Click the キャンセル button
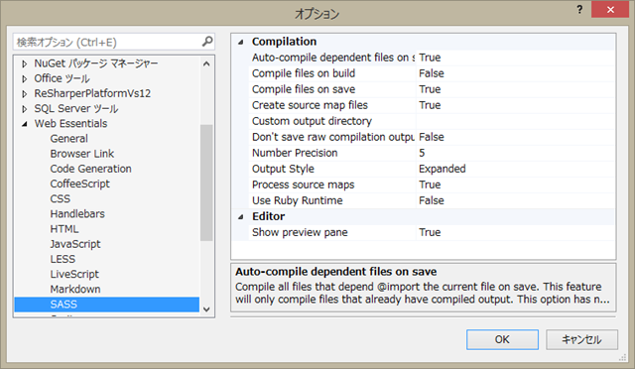The width and height of the screenshot is (635, 369). point(581,339)
